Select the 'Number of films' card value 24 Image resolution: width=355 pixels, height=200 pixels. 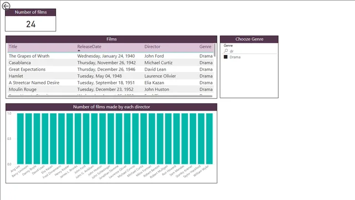coord(31,24)
